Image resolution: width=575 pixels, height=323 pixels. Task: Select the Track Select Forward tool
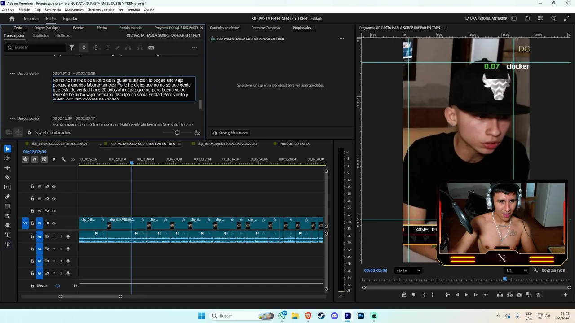8,158
